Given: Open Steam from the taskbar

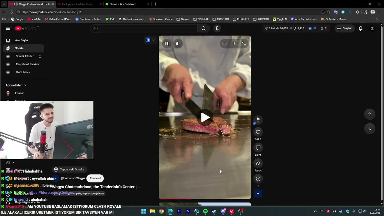Looking at the screenshot, I should pos(214,211).
